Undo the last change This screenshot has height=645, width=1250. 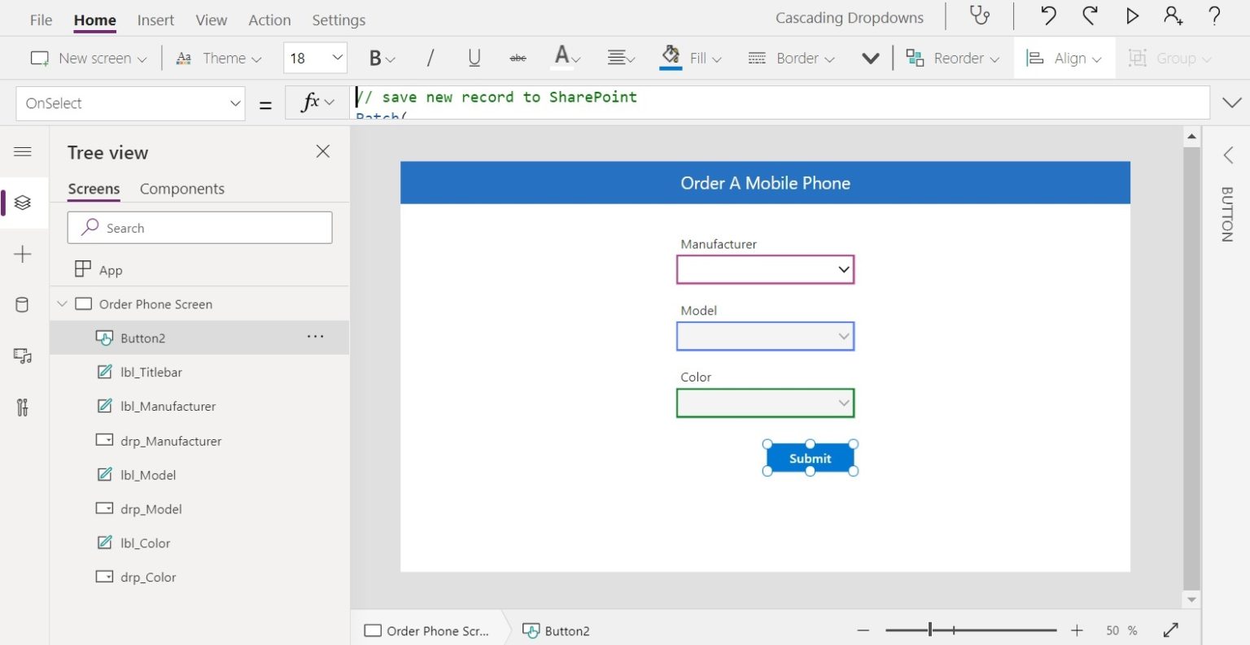point(1049,16)
